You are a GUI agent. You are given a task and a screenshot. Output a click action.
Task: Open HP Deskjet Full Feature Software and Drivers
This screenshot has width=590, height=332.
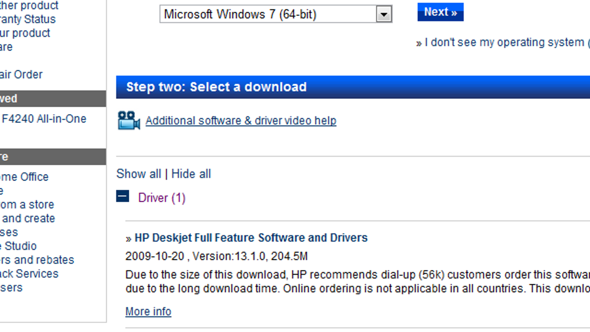tap(251, 238)
